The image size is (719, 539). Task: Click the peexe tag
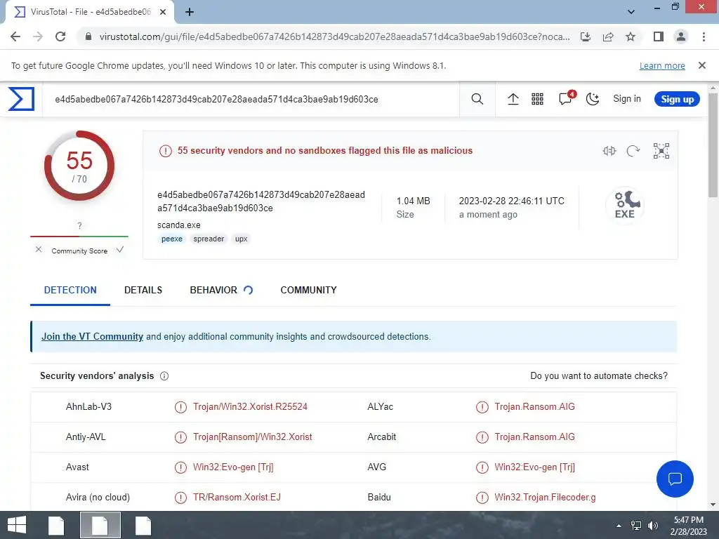pyautogui.click(x=172, y=239)
